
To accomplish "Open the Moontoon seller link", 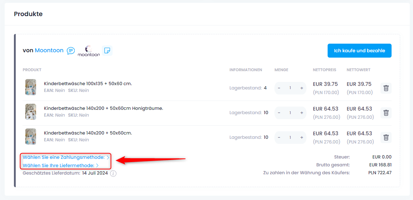I will click(x=49, y=50).
